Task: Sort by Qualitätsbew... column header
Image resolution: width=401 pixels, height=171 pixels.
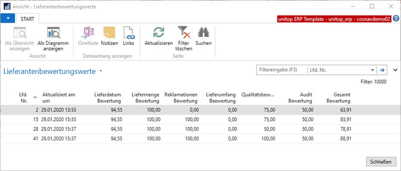Action: (258, 95)
